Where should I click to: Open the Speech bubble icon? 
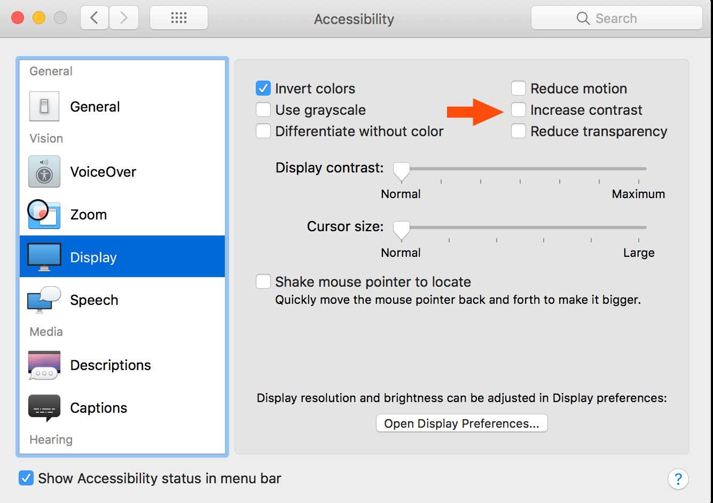pos(44,300)
